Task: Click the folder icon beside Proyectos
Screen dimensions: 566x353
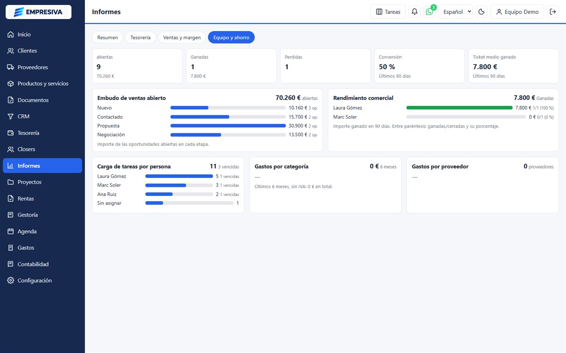Action: [x=11, y=182]
